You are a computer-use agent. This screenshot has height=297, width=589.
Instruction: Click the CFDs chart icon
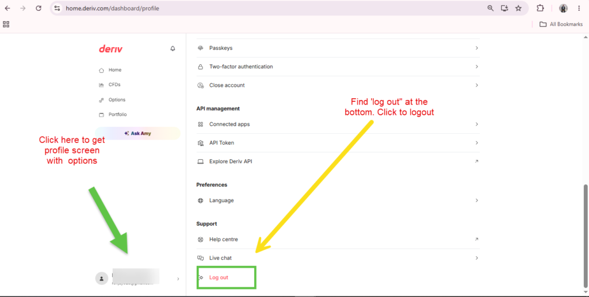[x=101, y=85]
